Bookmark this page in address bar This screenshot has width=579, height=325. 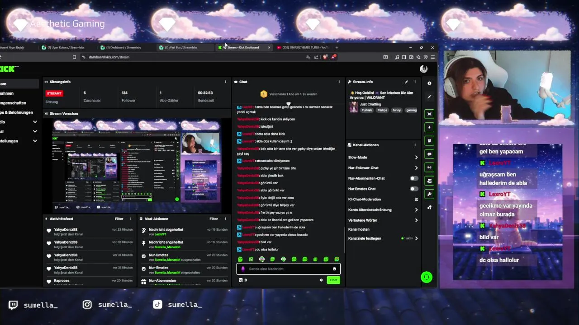point(74,57)
